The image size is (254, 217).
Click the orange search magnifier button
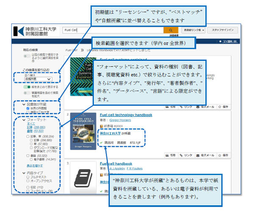171,31
